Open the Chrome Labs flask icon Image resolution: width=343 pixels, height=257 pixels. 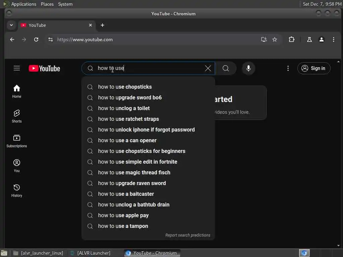tap(309, 39)
